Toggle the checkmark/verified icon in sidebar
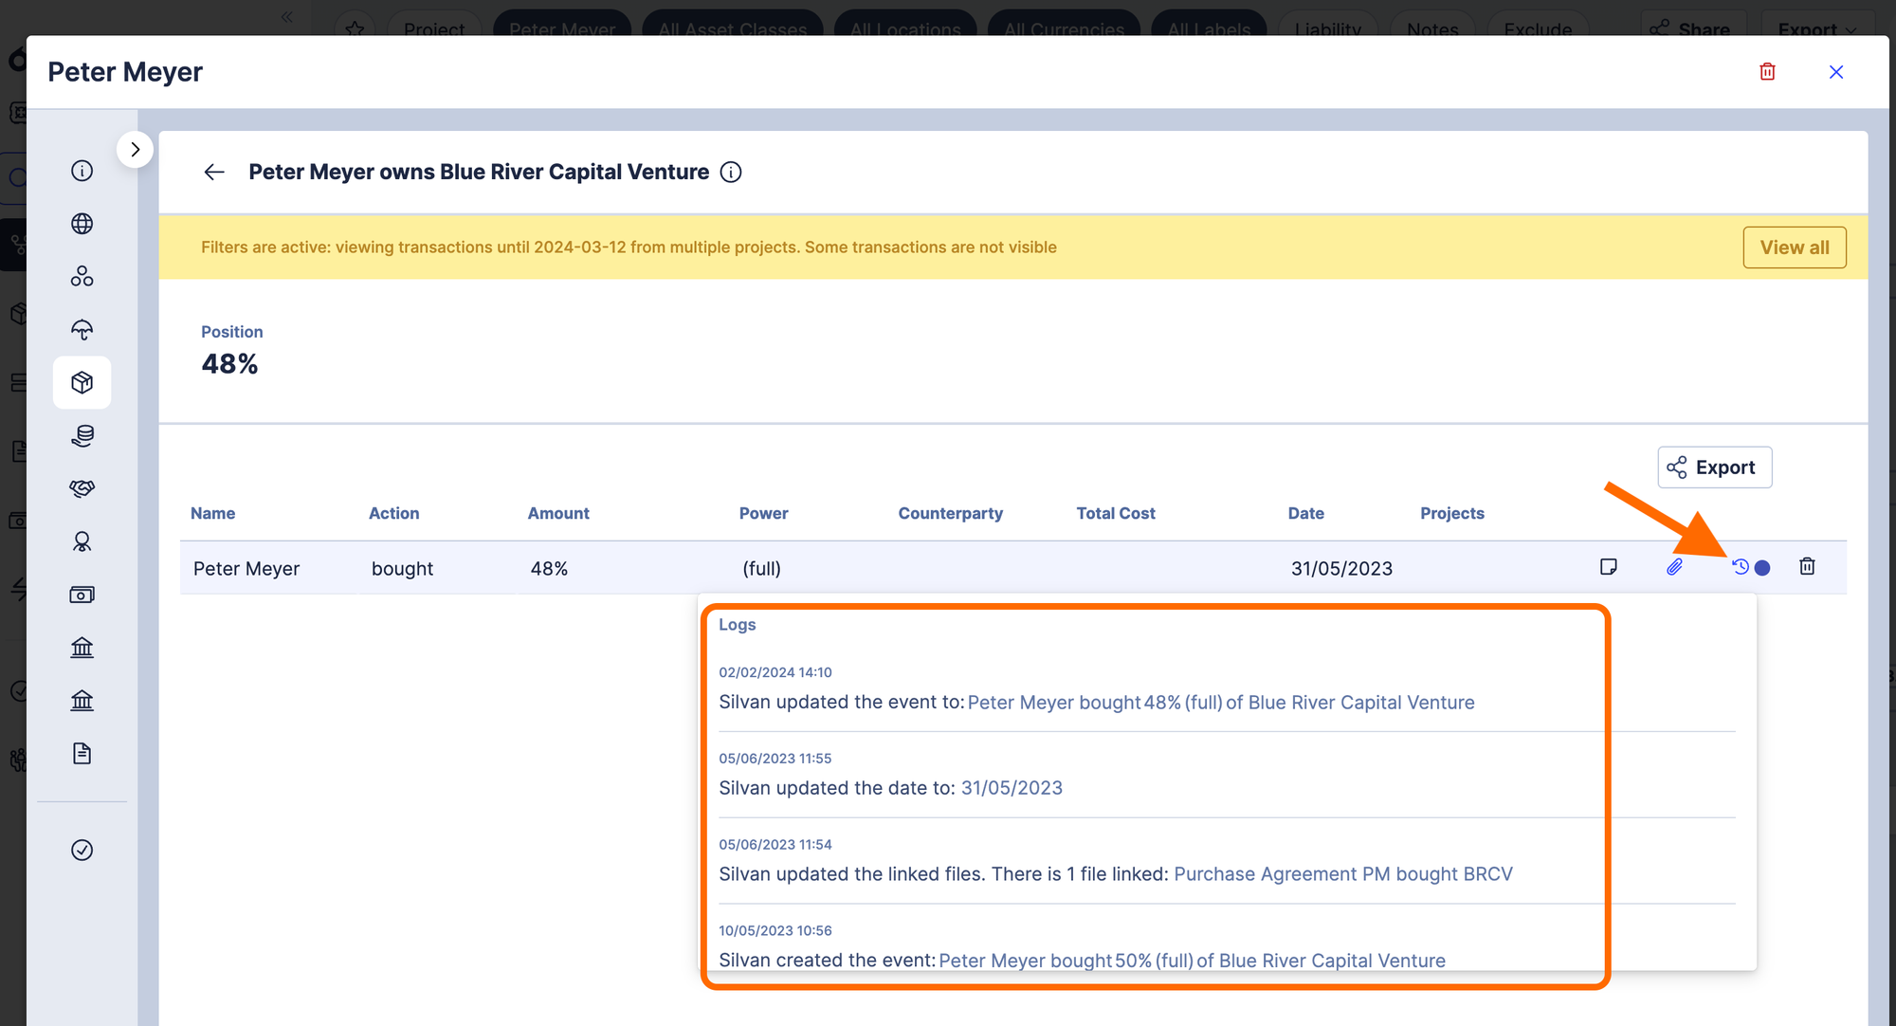The image size is (1896, 1026). coord(82,849)
